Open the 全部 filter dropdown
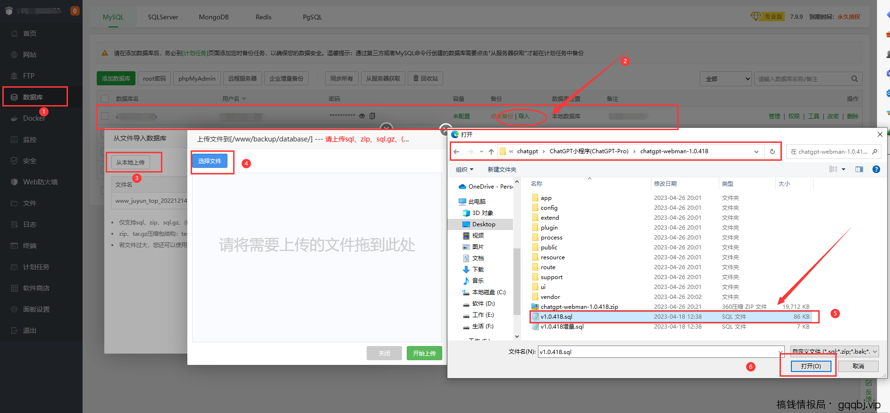This screenshot has width=890, height=413. pos(726,79)
